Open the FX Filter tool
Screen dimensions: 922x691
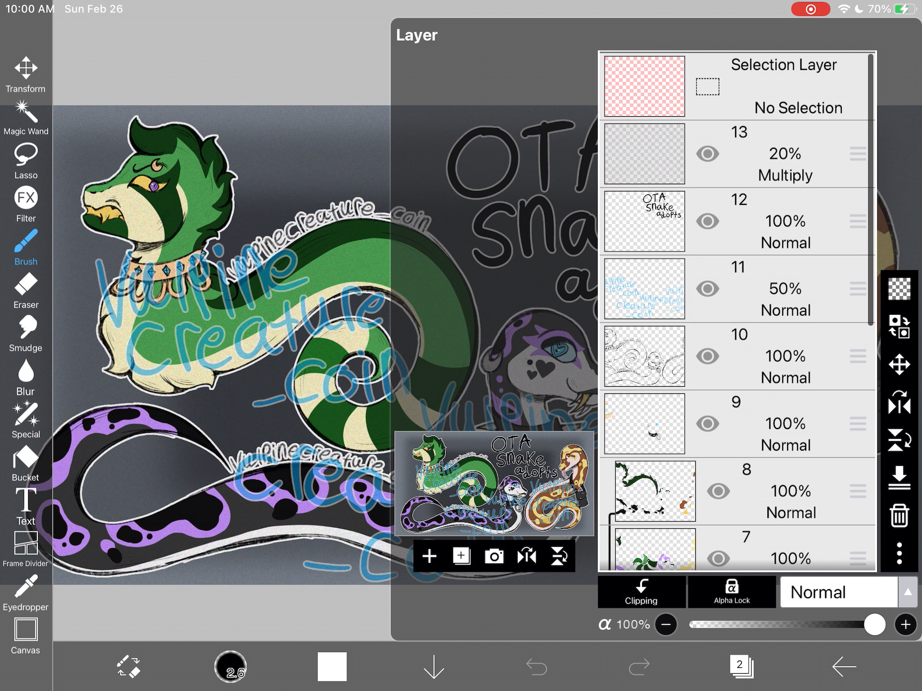pos(26,204)
